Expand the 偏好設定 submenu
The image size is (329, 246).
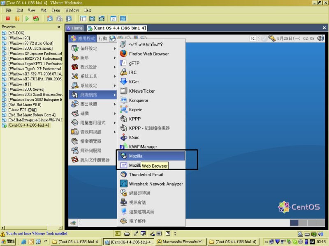[x=93, y=48]
